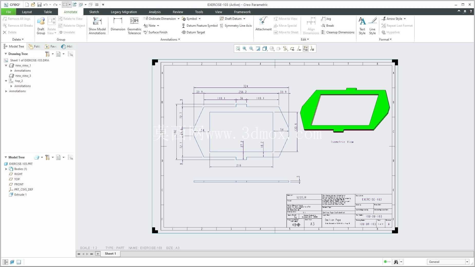Create a new file from Quick Access toolbar
475x267 pixels.
pos(27,5)
